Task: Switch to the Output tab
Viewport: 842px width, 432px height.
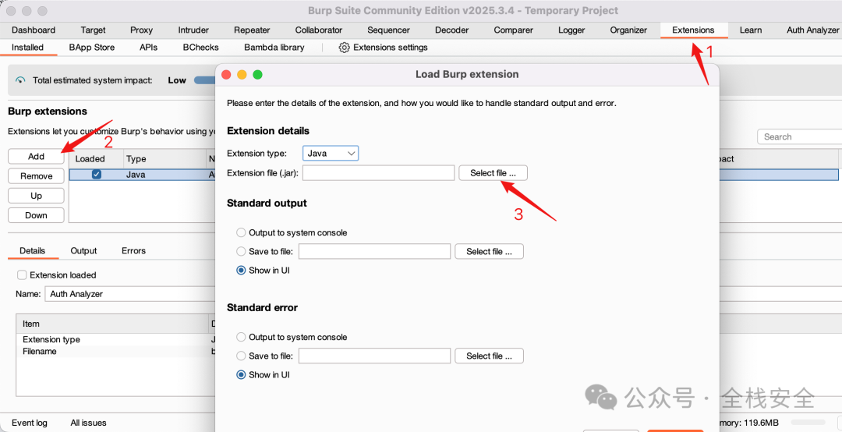Action: (83, 251)
